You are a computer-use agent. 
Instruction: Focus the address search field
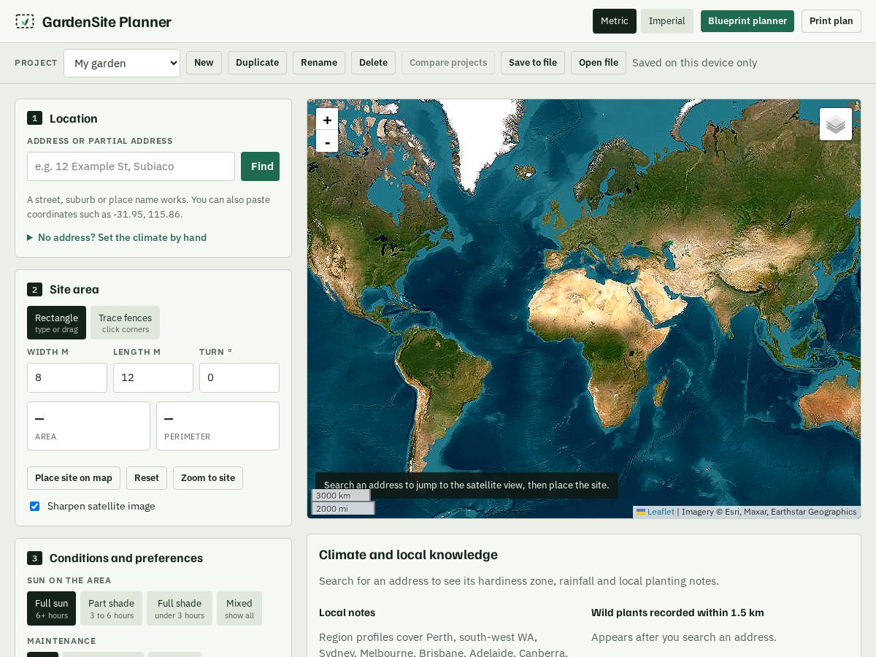[131, 166]
